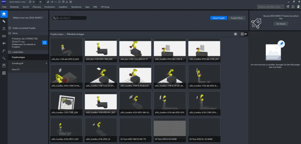The image size is (301, 144).
Task: Open the robot arm workspace icon
Action: [4, 51]
